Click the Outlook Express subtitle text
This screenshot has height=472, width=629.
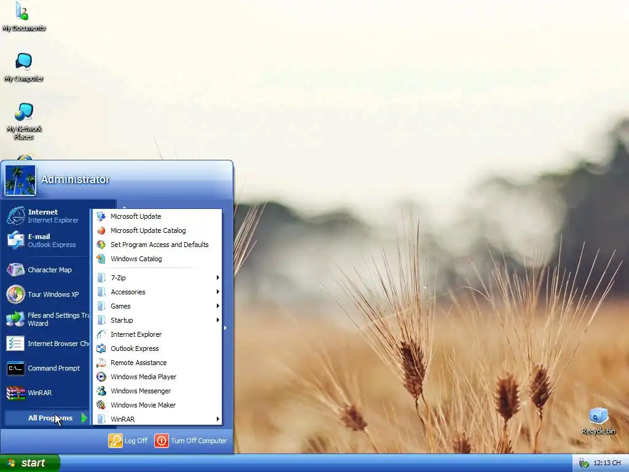(x=52, y=245)
